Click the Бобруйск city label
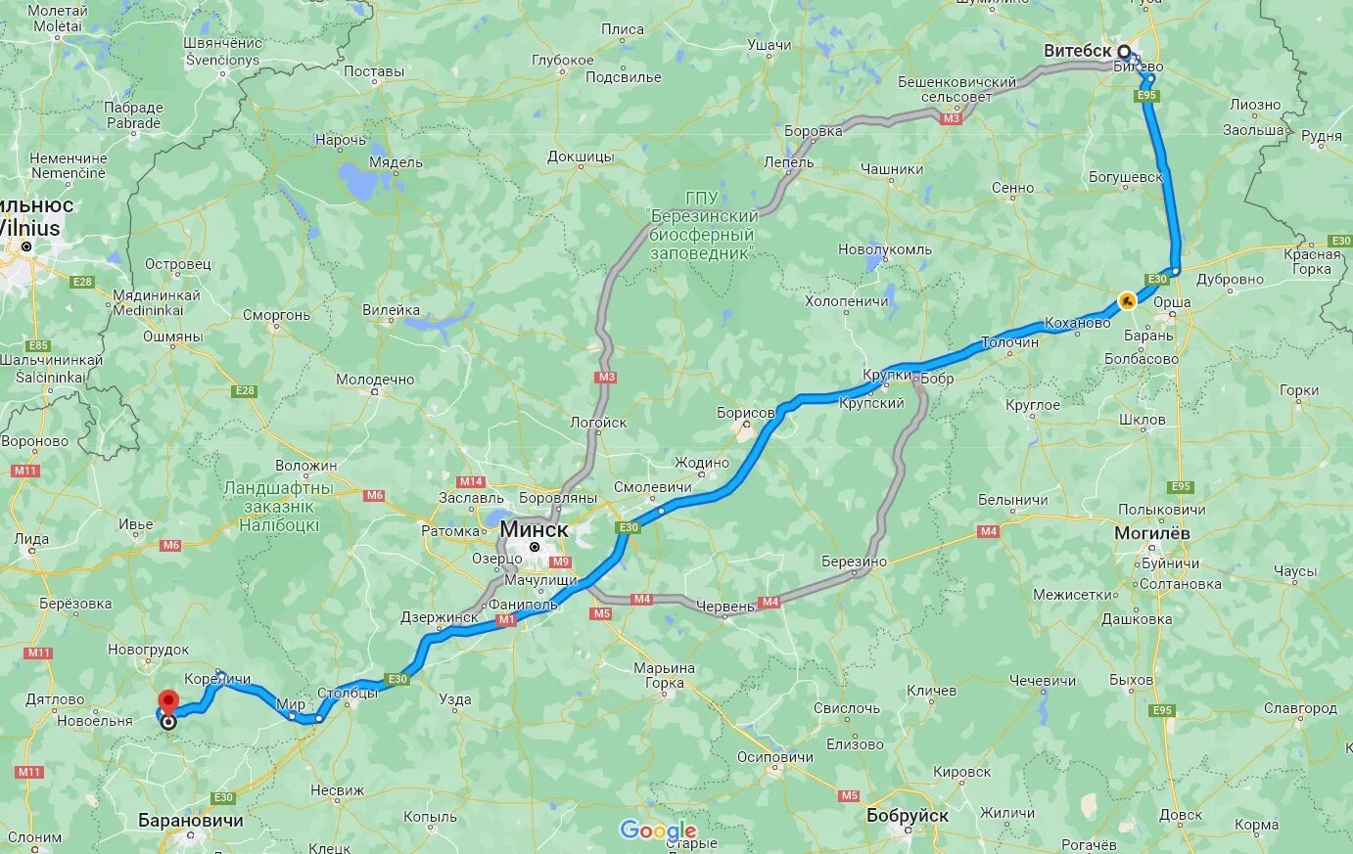Viewport: 1353px width, 854px height. (908, 815)
